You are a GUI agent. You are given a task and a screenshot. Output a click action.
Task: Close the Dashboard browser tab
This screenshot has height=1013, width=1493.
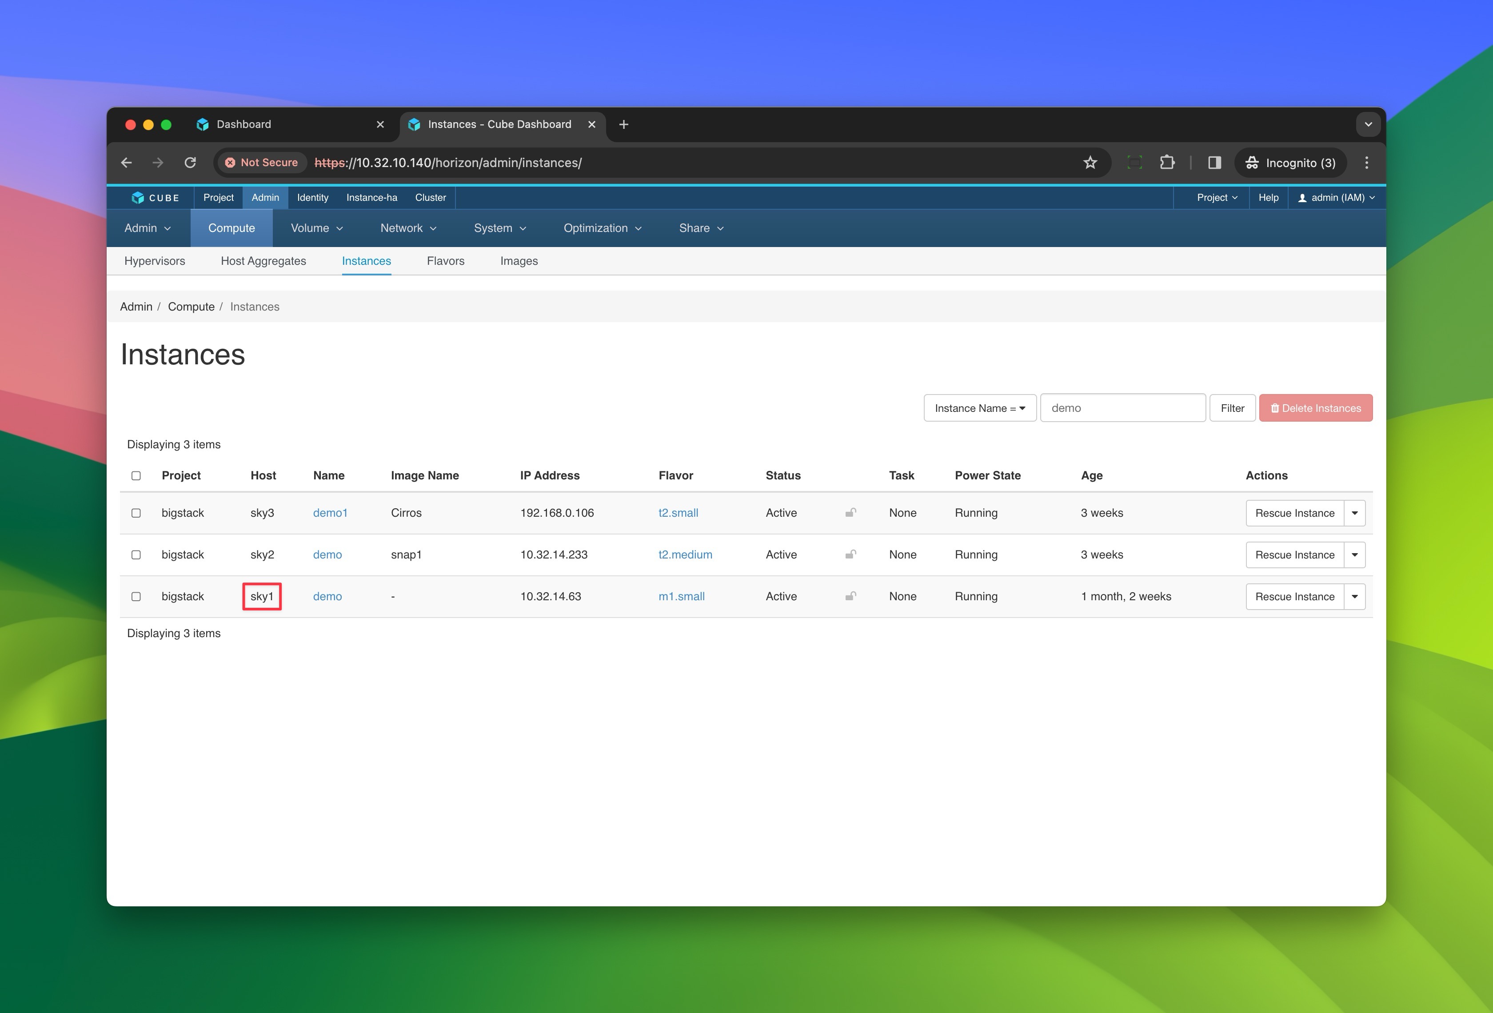[380, 124]
